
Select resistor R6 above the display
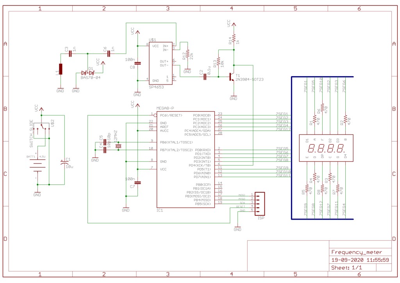322,107
